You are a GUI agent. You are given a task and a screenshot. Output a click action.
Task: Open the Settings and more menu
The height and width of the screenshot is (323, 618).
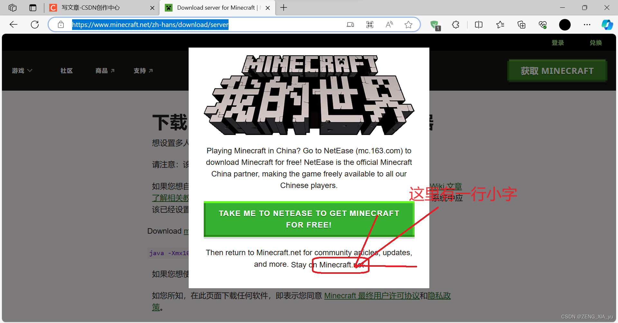[587, 24]
